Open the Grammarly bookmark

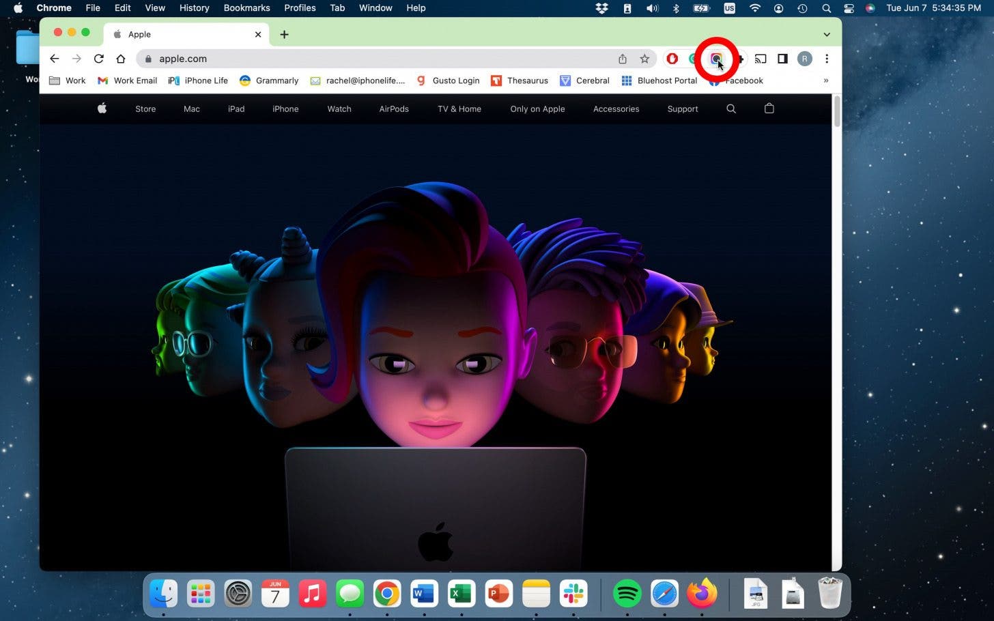269,81
